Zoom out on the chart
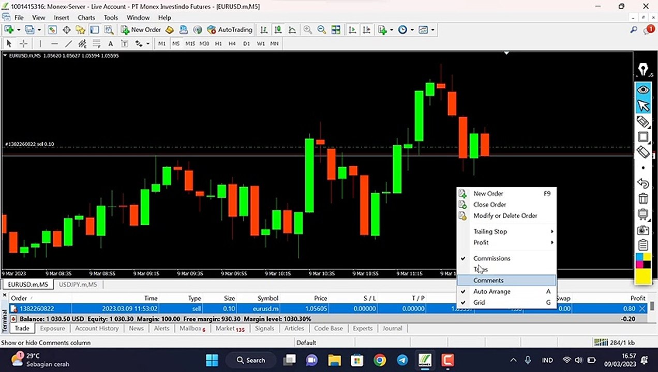 coord(322,30)
